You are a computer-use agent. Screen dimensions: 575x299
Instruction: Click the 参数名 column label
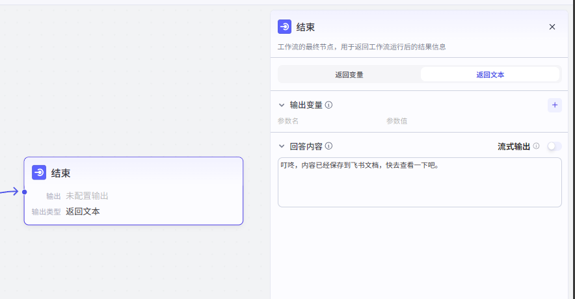click(288, 121)
